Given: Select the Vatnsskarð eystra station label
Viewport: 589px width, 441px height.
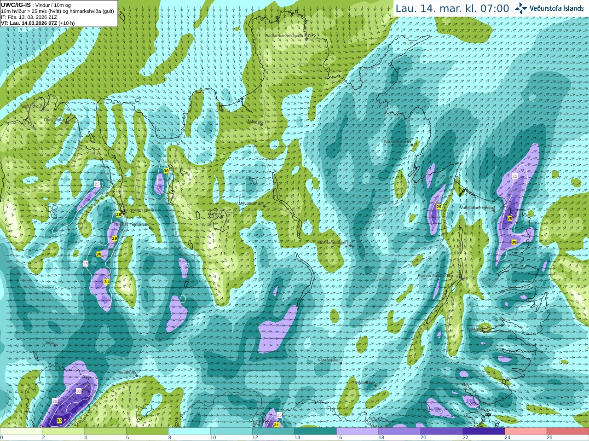Looking at the screenshot, I should pyautogui.click(x=477, y=208).
